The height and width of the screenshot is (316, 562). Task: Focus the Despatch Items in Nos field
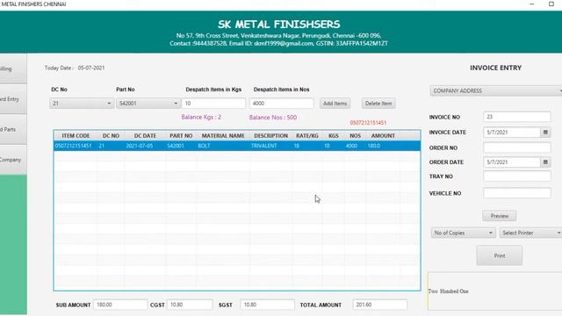tap(281, 104)
